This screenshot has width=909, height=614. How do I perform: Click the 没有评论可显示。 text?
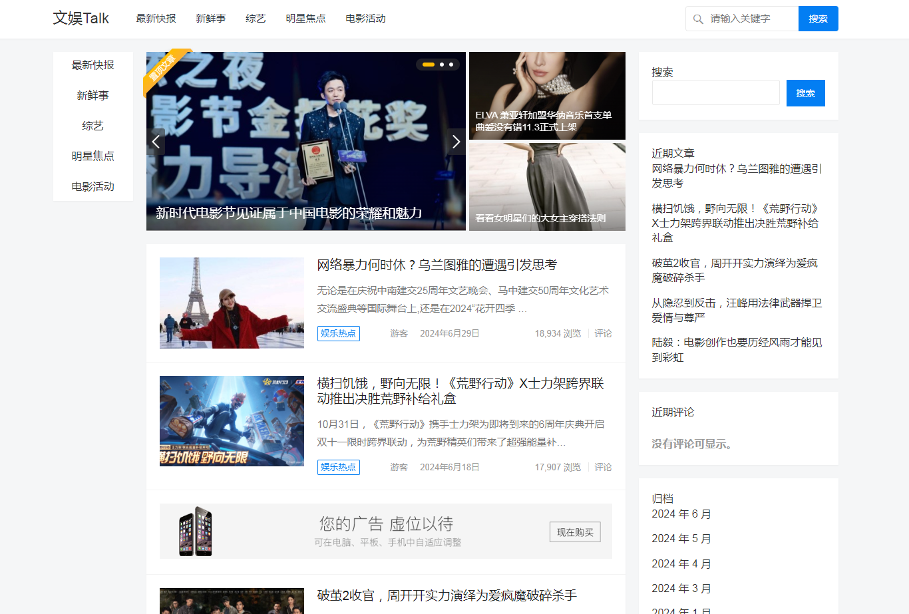[x=693, y=444]
